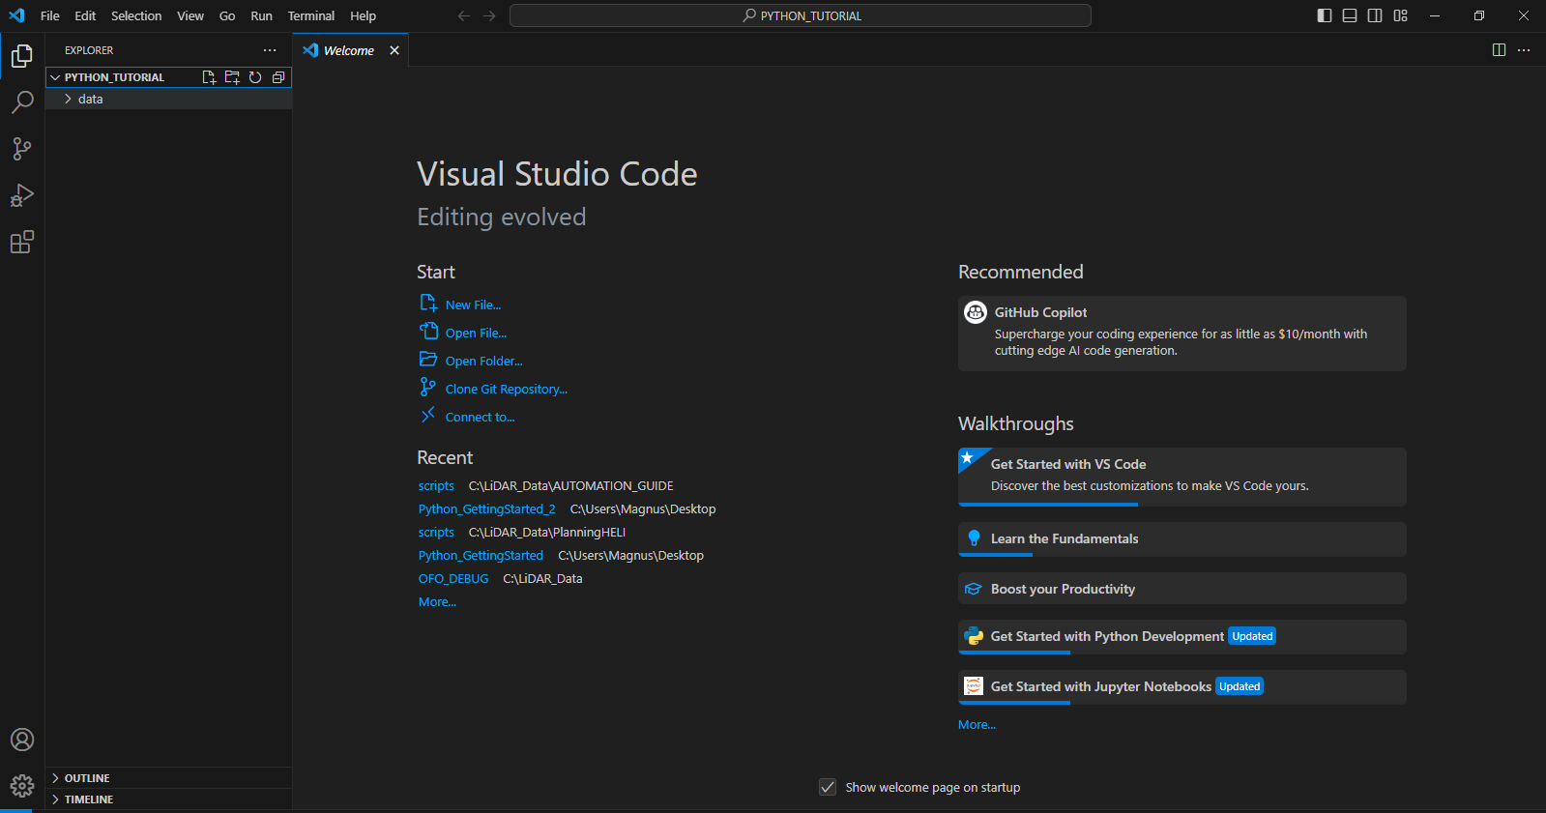Open the Source Control view
Image resolution: width=1546 pixels, height=813 pixels.
(x=22, y=149)
